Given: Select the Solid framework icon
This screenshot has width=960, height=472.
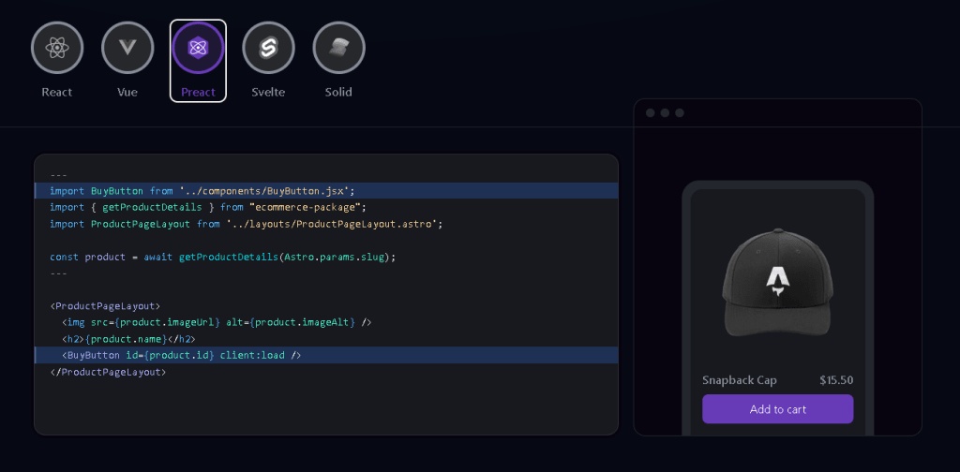Looking at the screenshot, I should coord(338,47).
